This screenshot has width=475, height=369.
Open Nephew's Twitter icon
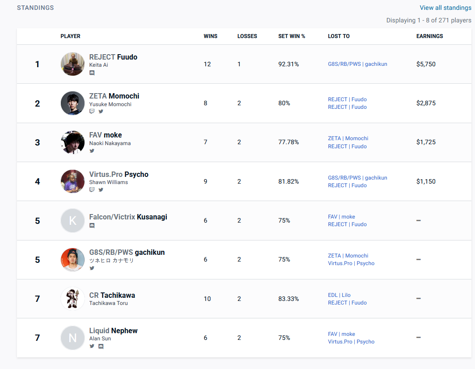coord(92,346)
